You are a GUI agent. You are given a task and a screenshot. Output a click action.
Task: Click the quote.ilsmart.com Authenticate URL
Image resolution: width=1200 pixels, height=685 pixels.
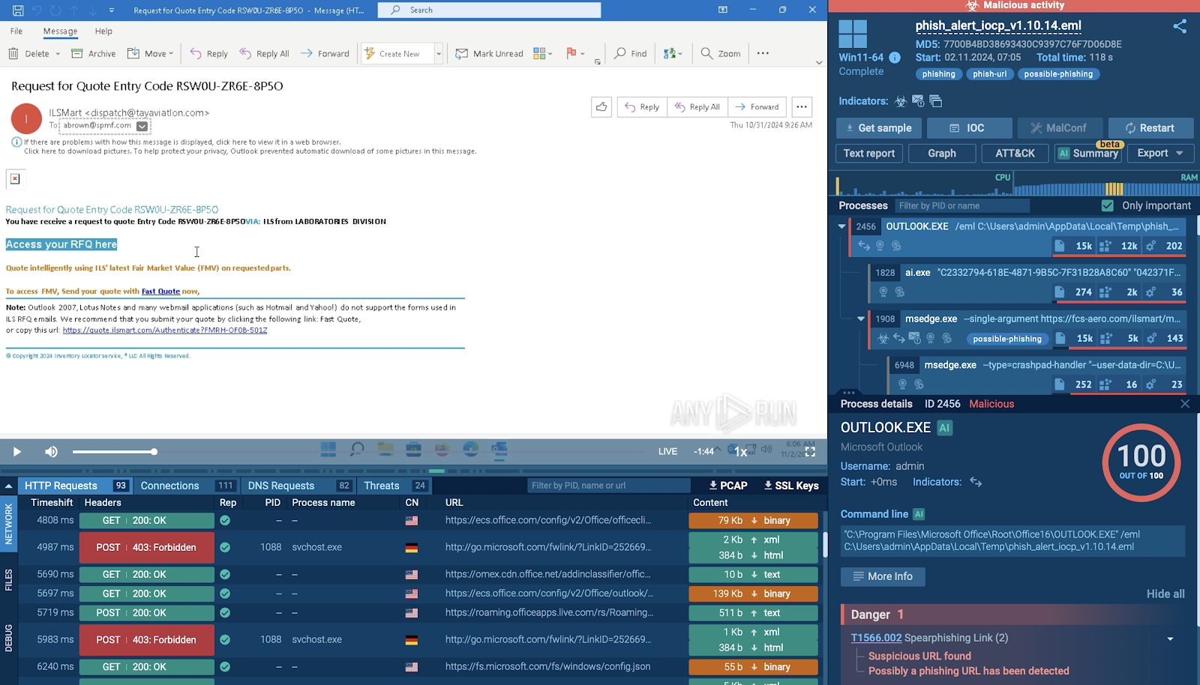[165, 330]
